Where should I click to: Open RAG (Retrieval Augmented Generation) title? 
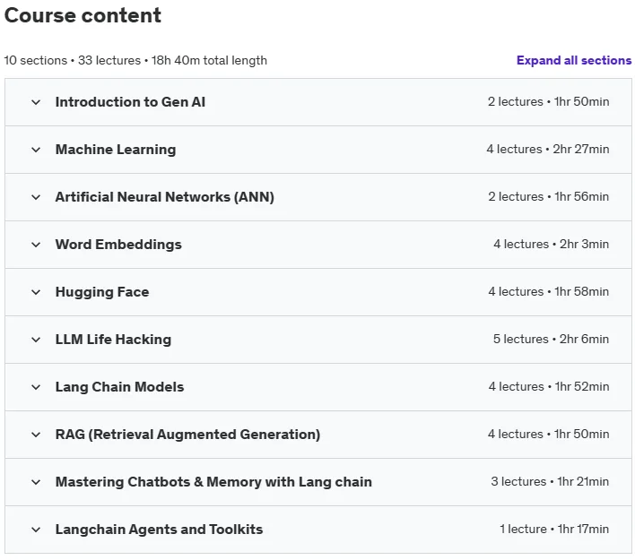point(188,435)
